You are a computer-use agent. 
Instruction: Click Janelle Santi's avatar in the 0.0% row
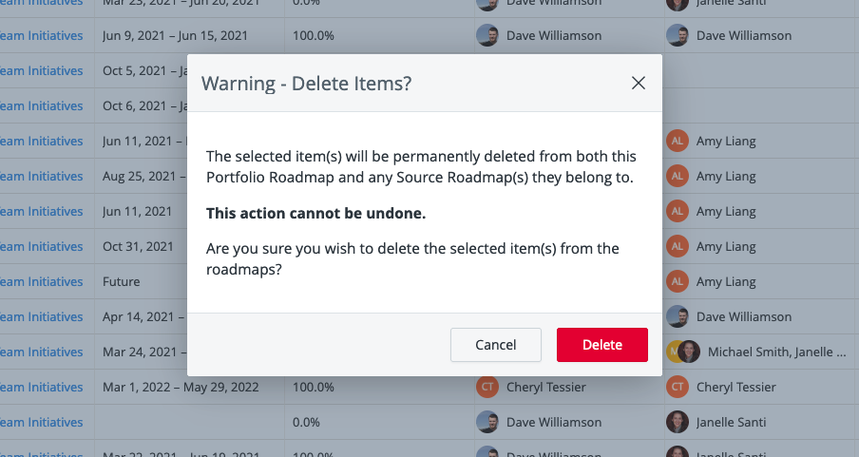coord(678,422)
